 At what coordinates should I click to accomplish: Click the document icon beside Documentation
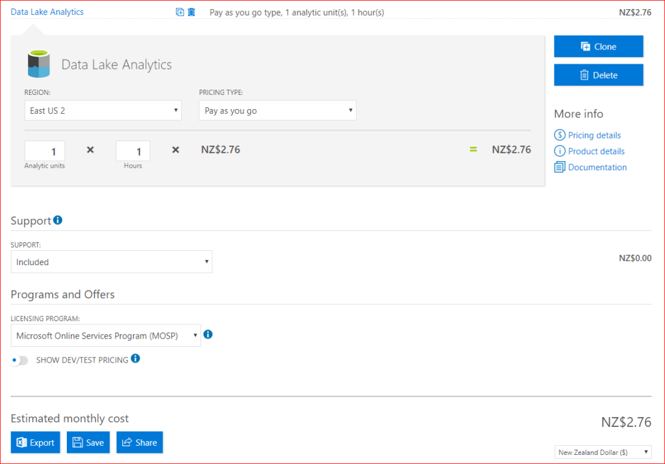click(559, 167)
